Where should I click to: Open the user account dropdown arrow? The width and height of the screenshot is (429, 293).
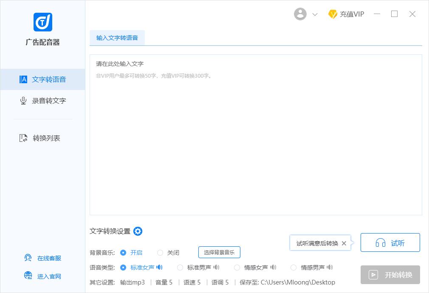(315, 14)
